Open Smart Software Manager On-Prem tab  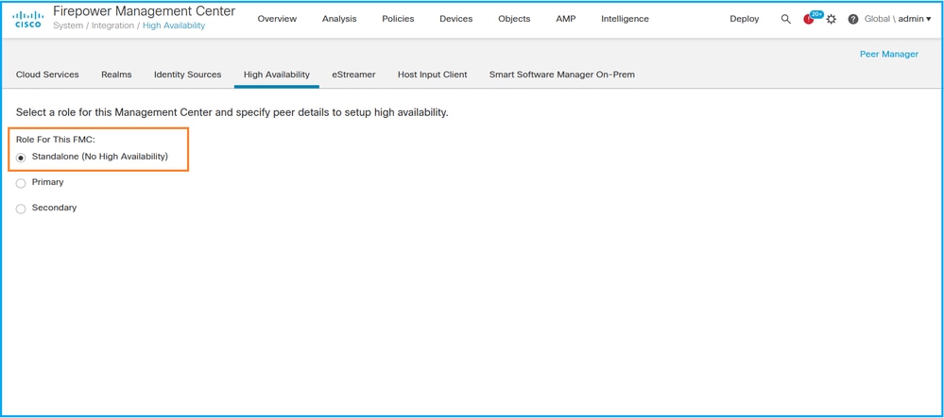(x=561, y=75)
